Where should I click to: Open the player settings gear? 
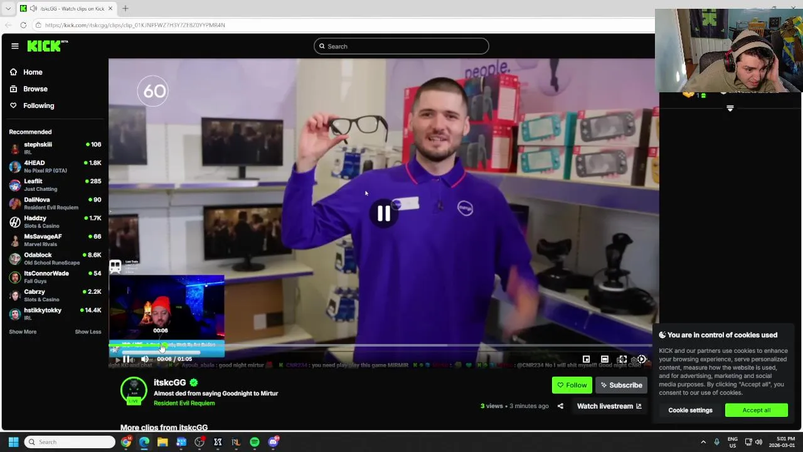(x=641, y=359)
